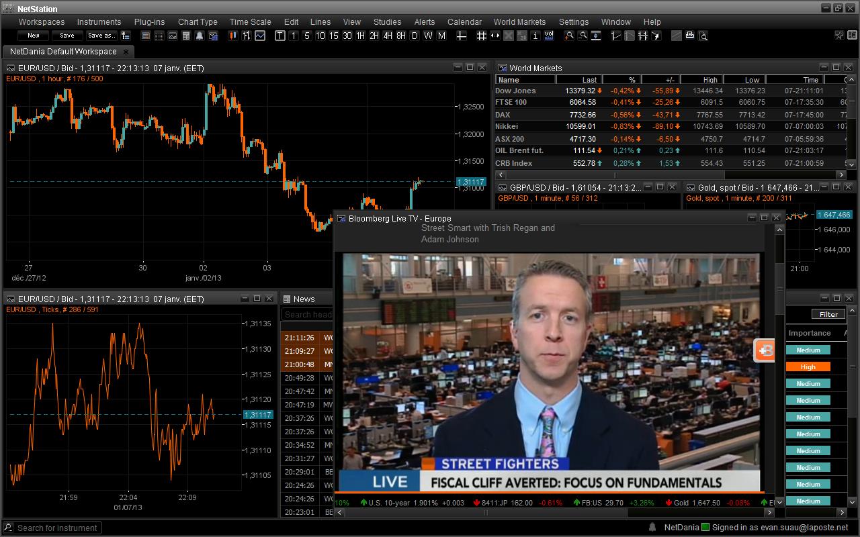Click the Nikkei row name
This screenshot has width=860, height=537.
click(x=507, y=127)
